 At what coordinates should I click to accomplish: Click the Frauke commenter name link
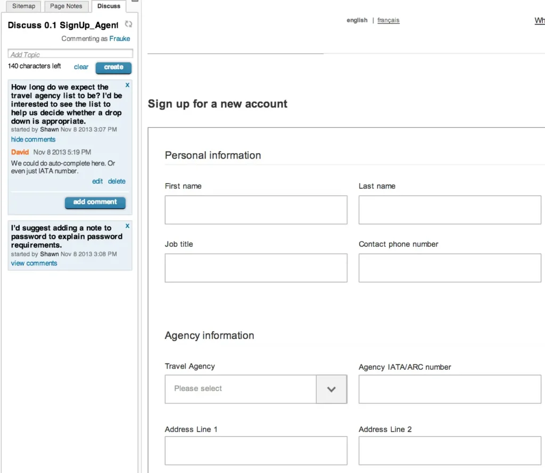pos(120,39)
